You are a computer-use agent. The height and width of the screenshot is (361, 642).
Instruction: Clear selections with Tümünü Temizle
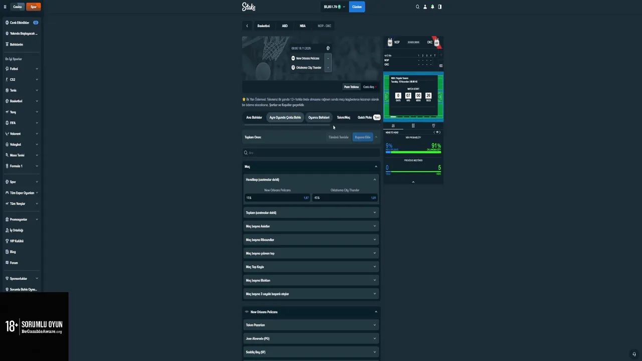click(338, 137)
